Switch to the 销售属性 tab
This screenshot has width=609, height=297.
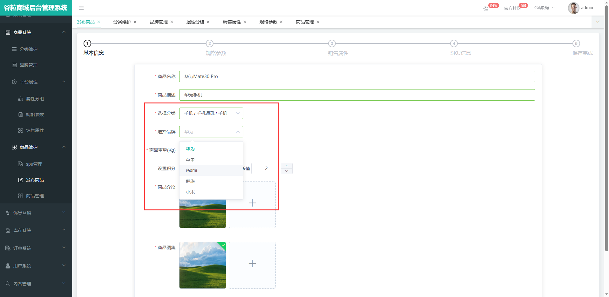pyautogui.click(x=232, y=22)
